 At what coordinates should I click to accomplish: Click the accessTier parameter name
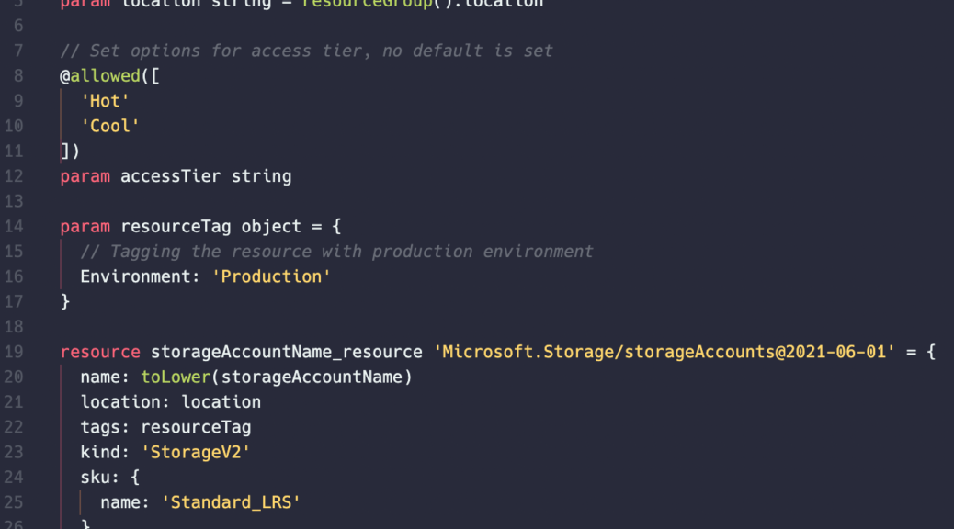(170, 176)
